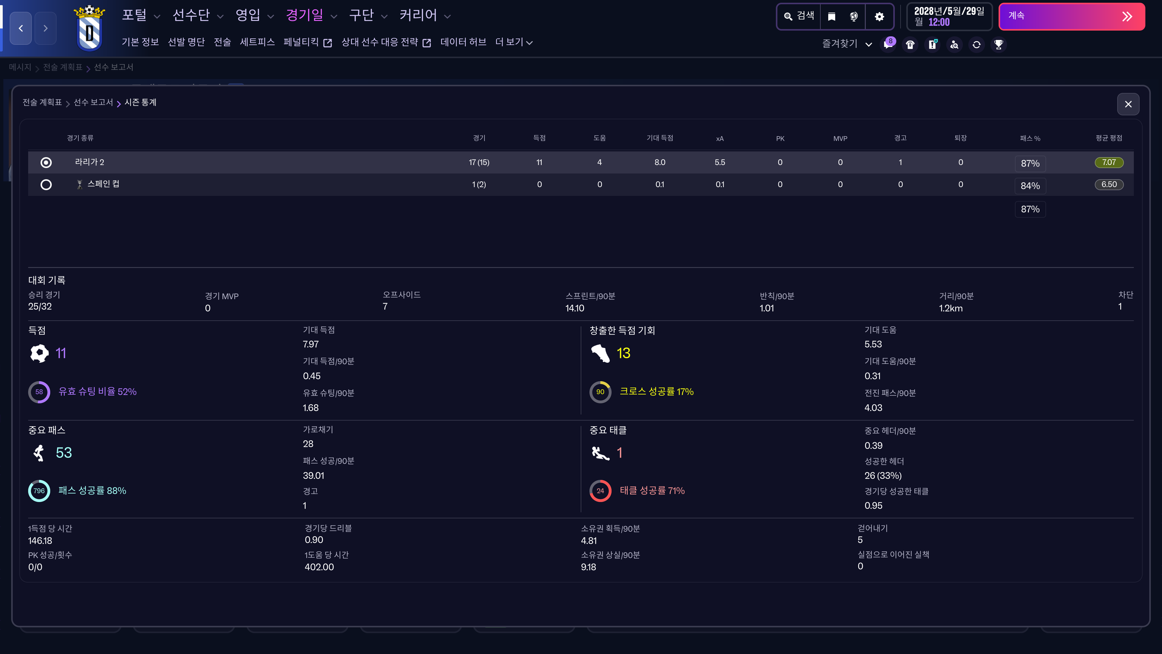Viewport: 1162px width, 654px height.
Task: Click the 검색 search field
Action: click(x=799, y=16)
